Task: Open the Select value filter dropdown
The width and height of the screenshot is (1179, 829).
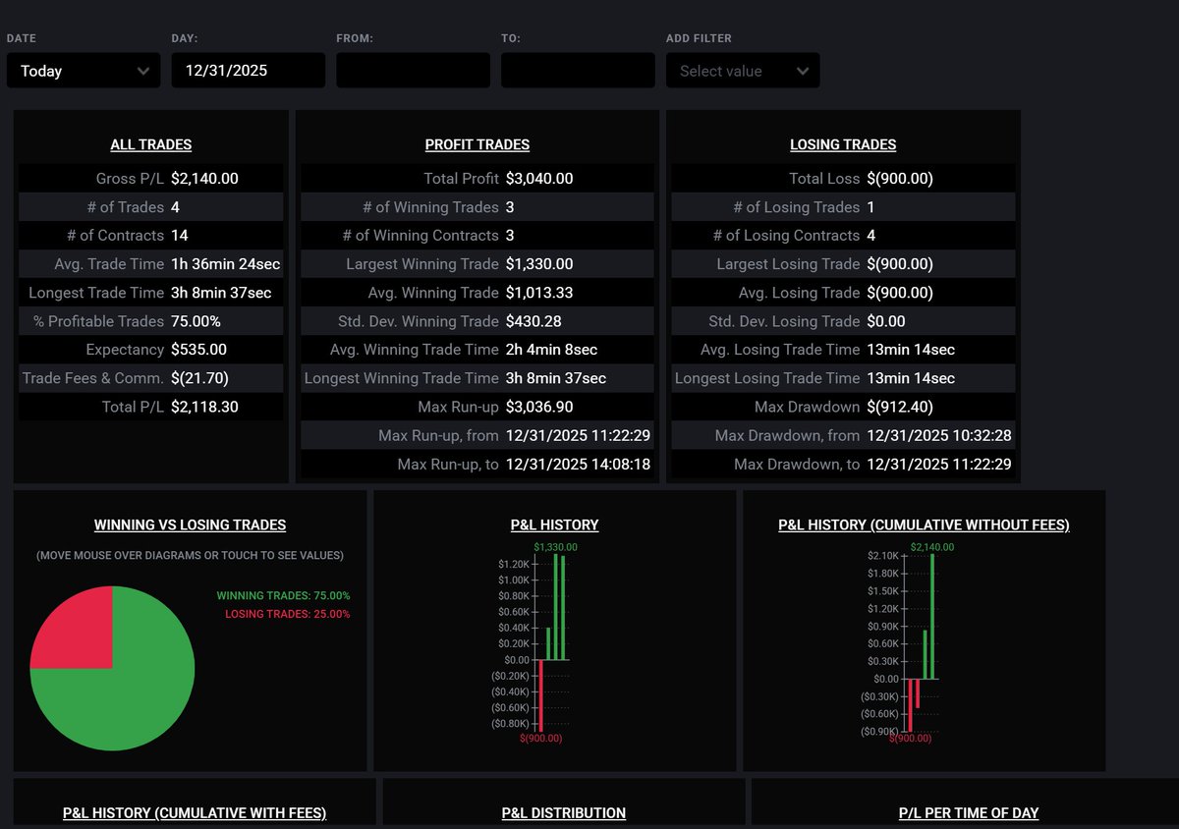Action: click(742, 70)
